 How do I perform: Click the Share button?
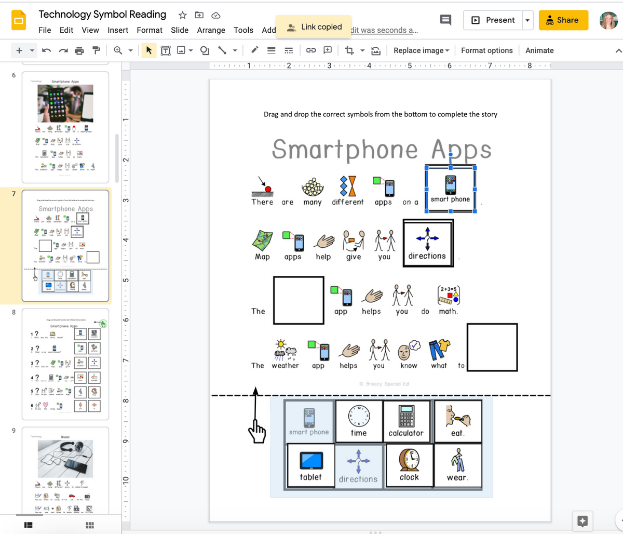tap(563, 20)
